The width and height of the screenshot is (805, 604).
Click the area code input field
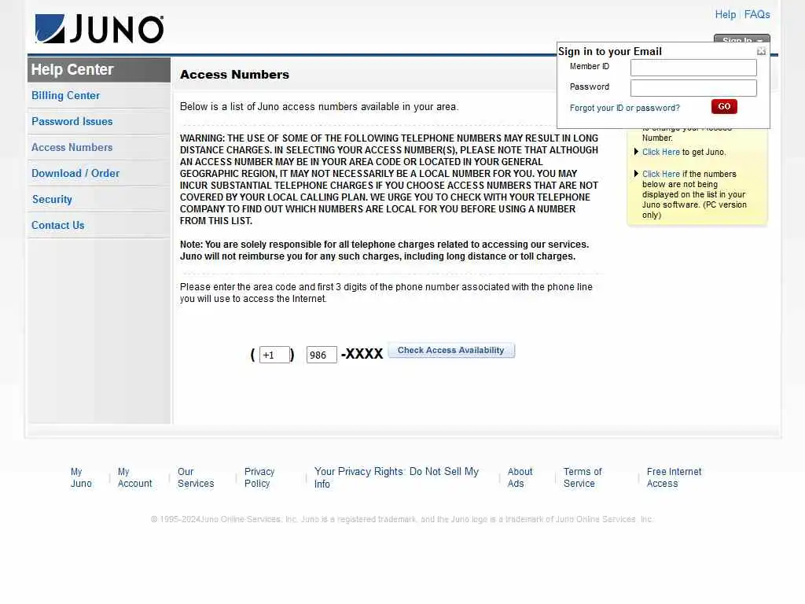[x=274, y=355]
